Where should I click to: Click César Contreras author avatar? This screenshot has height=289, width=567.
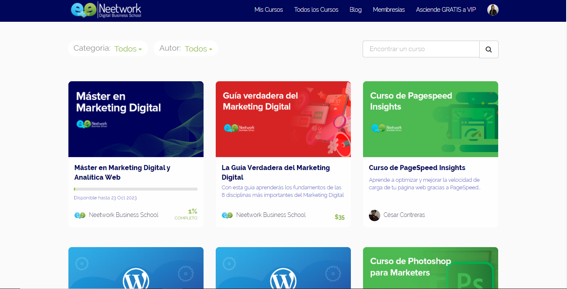(374, 215)
